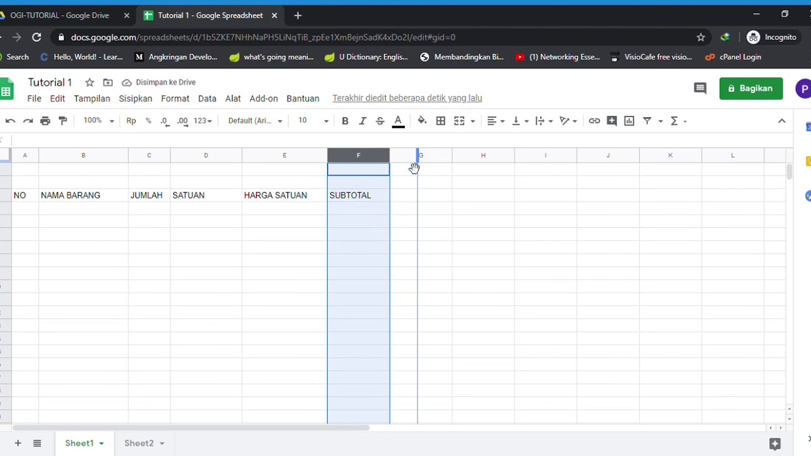Toggle italic formatting
The image size is (811, 456).
pyautogui.click(x=362, y=121)
